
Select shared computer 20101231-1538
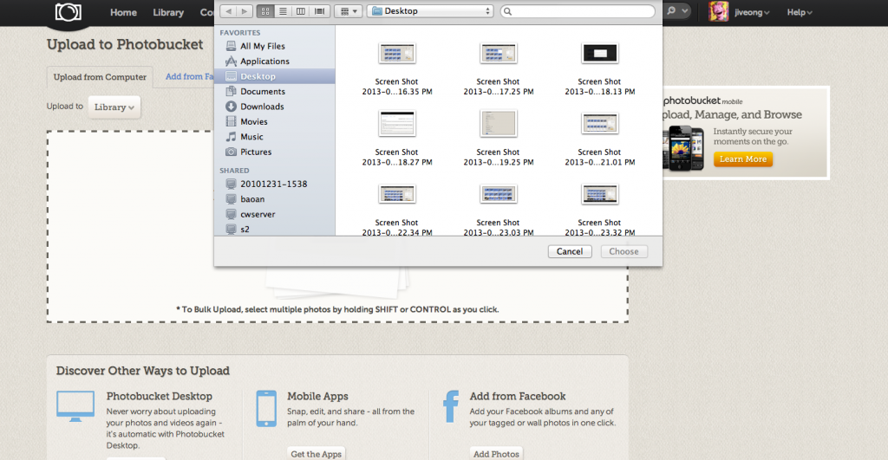(275, 184)
